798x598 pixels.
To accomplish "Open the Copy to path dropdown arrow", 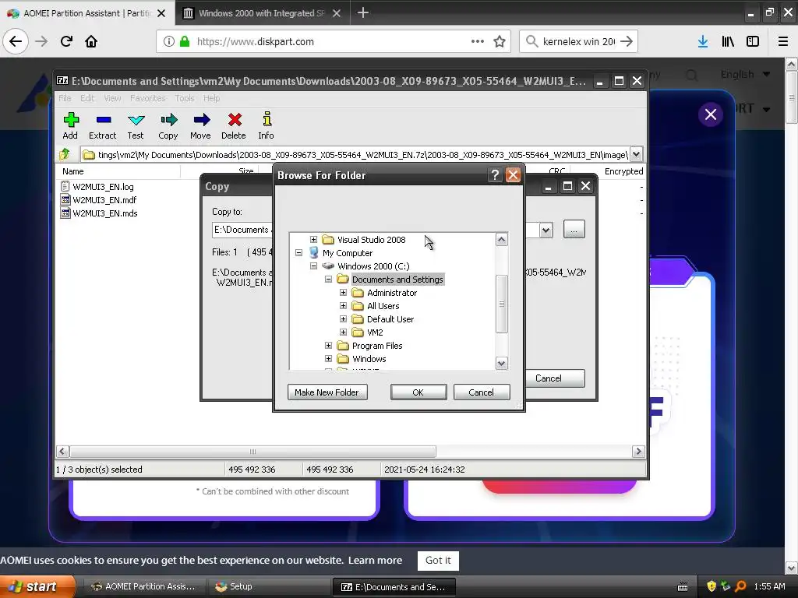I will pyautogui.click(x=546, y=230).
